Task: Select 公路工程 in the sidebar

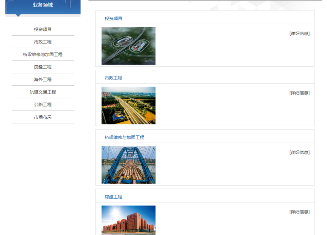Action: [43, 104]
